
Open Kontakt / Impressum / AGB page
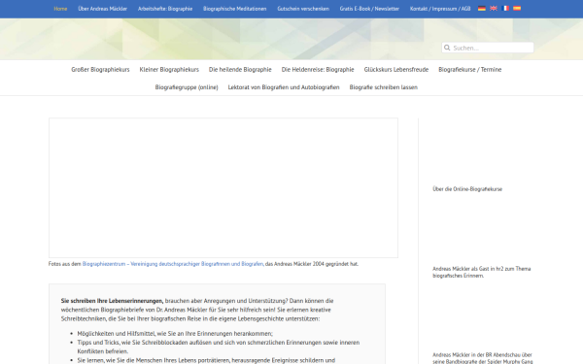tap(440, 9)
